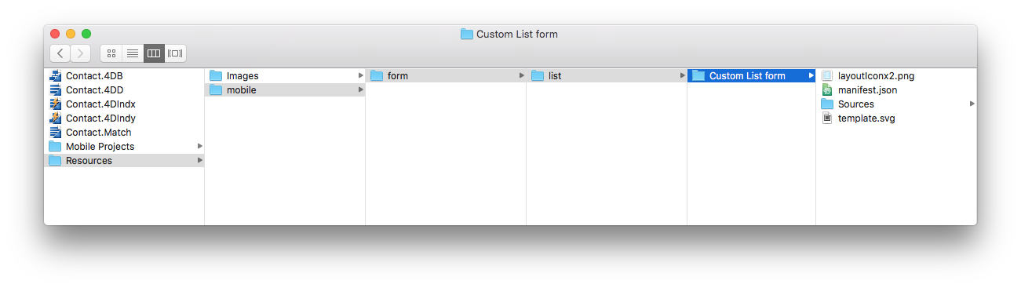Image resolution: width=1021 pixels, height=288 pixels.
Task: Switch to cover flow view
Action: point(175,53)
